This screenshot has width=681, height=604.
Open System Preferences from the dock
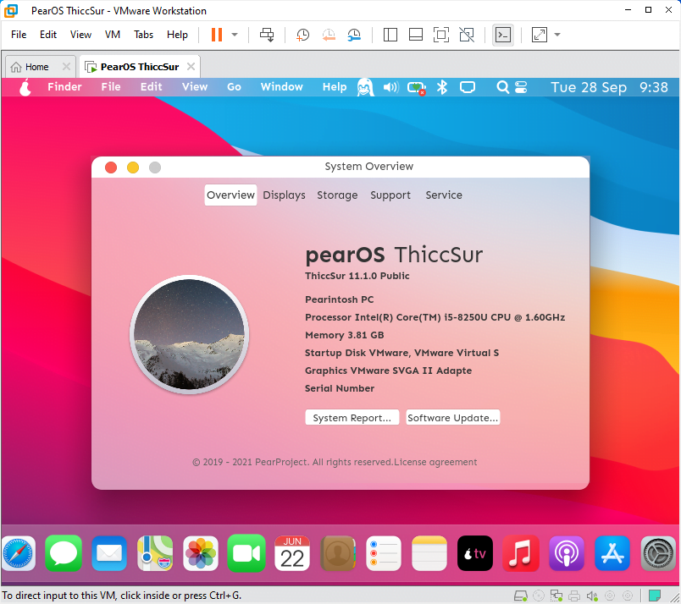(658, 553)
